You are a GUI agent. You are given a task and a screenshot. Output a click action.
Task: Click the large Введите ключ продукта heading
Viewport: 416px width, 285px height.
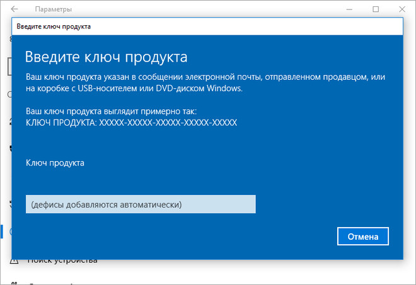(x=106, y=57)
